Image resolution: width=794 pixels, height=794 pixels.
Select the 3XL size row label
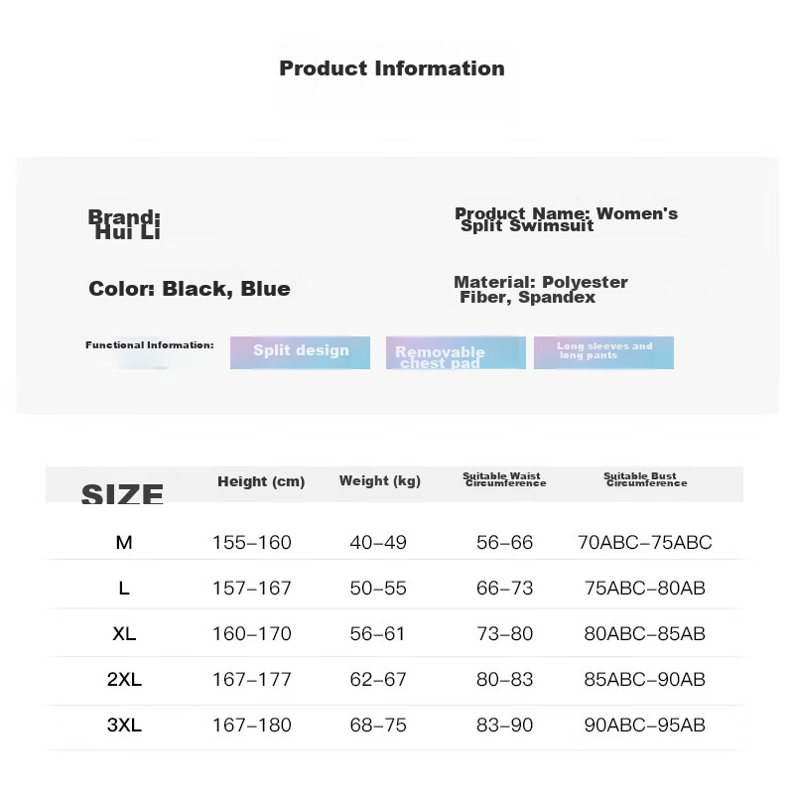point(124,726)
